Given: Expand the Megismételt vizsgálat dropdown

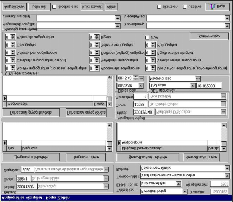Looking at the screenshot, I should point(118,26).
